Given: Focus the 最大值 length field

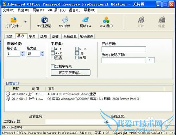Looking at the screenshot, I should coord(33,54).
